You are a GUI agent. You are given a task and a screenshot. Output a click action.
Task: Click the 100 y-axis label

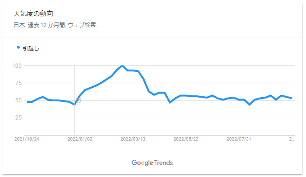coord(17,66)
